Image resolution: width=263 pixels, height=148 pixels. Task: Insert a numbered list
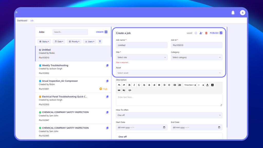(180, 85)
